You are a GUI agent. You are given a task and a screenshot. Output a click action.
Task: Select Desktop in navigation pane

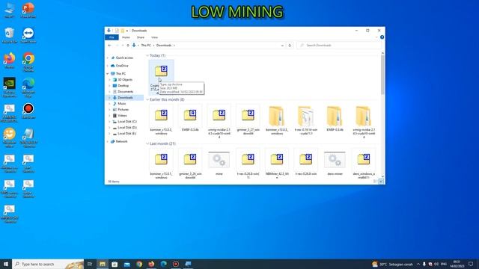point(123,86)
